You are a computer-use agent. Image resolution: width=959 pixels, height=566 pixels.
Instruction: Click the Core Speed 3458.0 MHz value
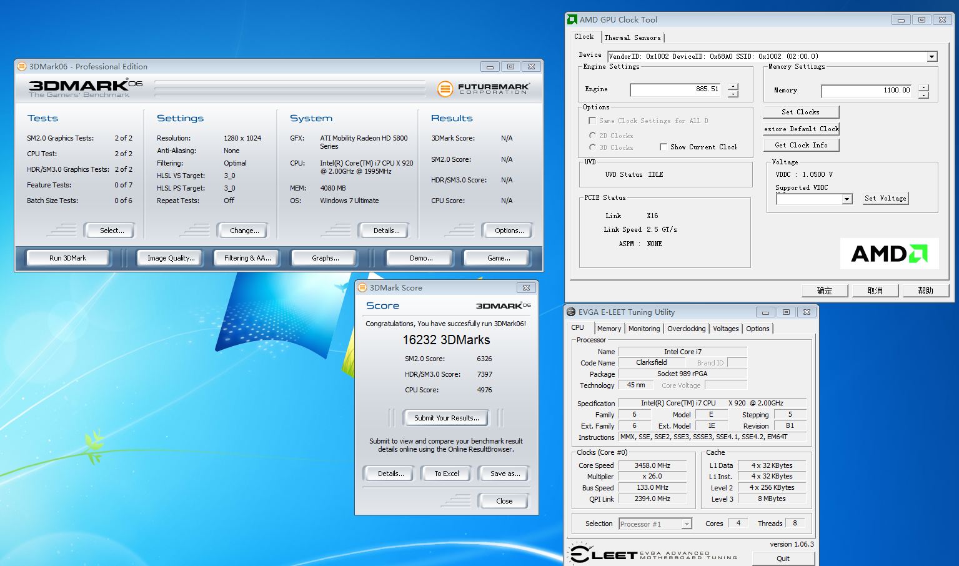pyautogui.click(x=652, y=465)
